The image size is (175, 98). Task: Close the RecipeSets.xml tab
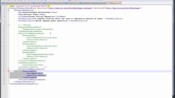(x=78, y=3)
